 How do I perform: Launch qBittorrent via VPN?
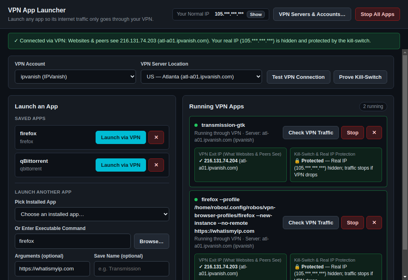click(121, 165)
